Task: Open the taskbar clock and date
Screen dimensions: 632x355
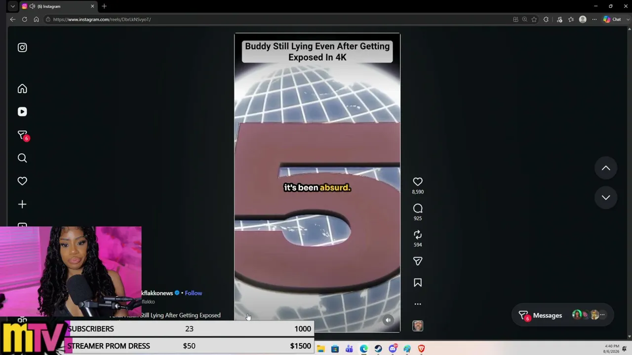Action: (612, 349)
